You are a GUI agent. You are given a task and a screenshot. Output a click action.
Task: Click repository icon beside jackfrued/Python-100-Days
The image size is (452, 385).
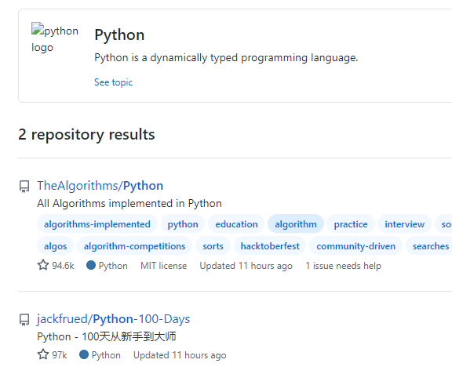click(x=24, y=320)
